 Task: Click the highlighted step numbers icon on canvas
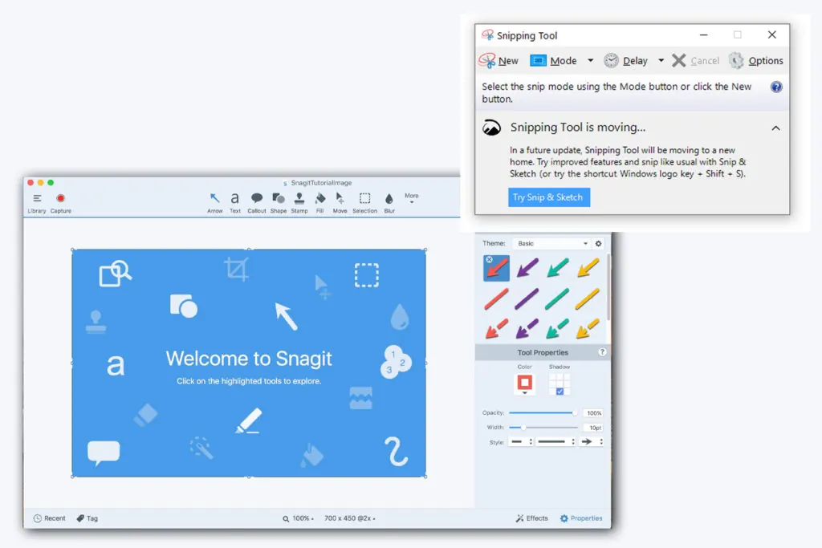click(x=396, y=362)
